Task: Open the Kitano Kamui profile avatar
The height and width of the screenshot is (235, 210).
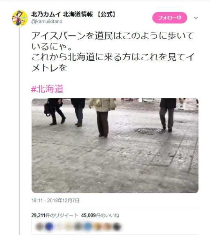Action: point(20,18)
